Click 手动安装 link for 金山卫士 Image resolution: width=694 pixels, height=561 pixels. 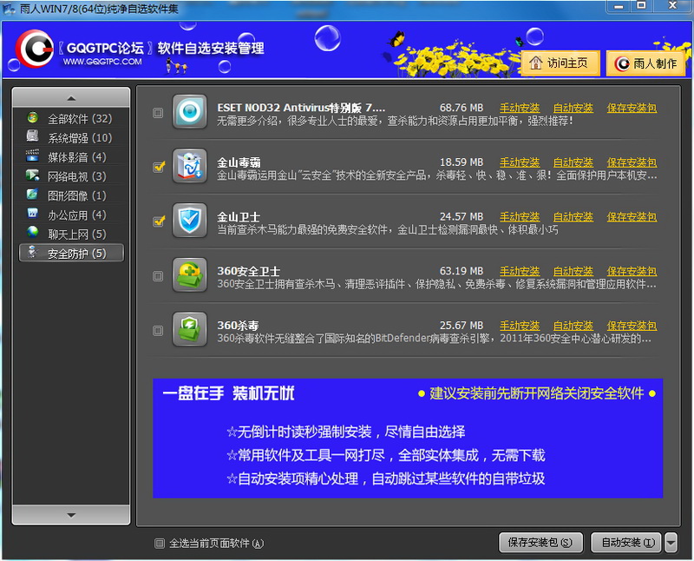pos(520,217)
